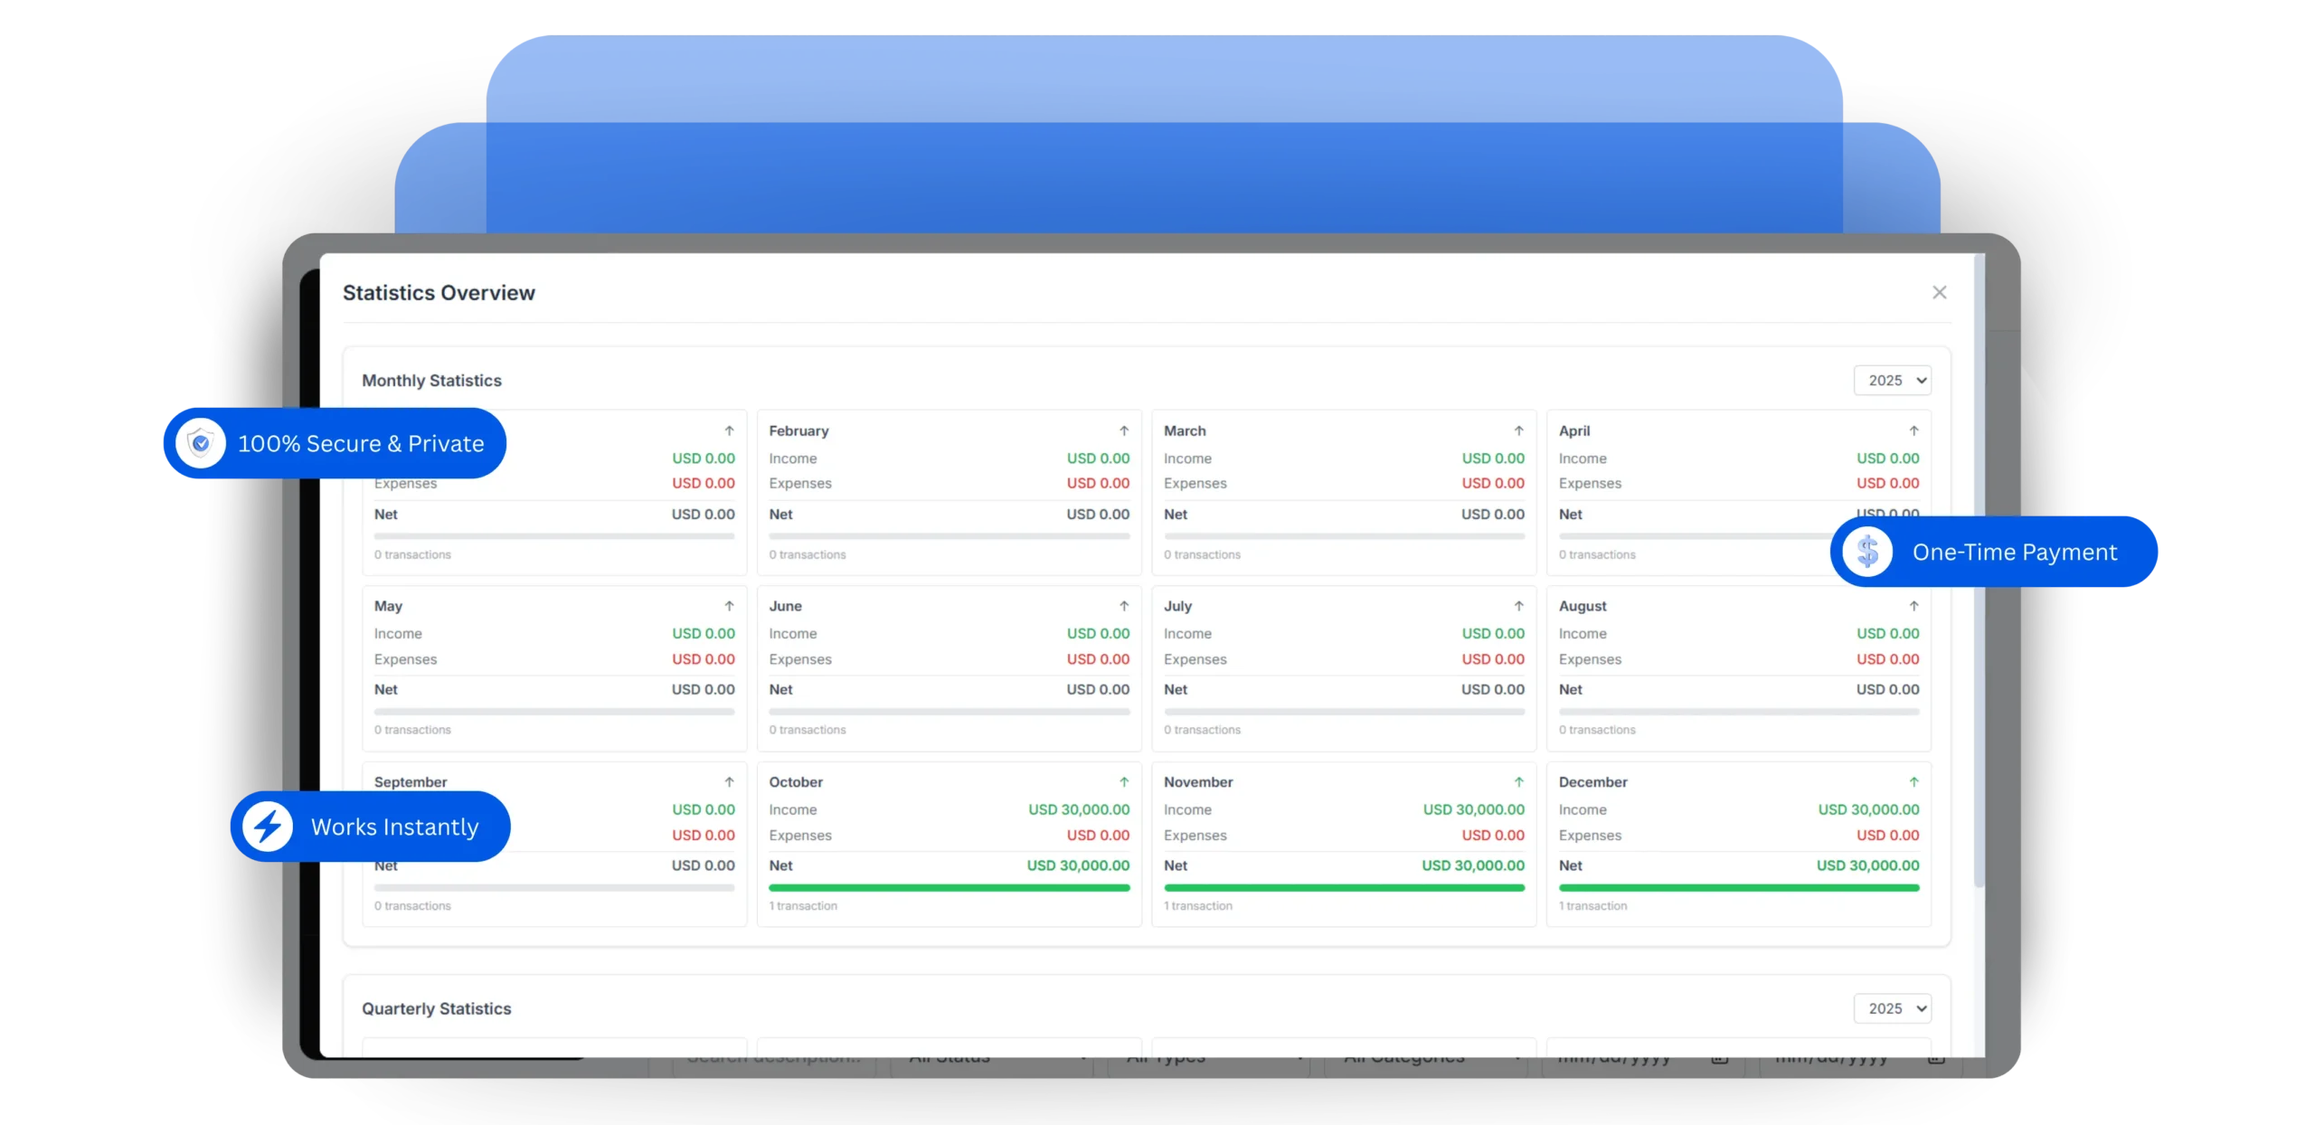Image resolution: width=2315 pixels, height=1125 pixels.
Task: Open the Monthly Statistics year dropdown
Action: point(1894,380)
